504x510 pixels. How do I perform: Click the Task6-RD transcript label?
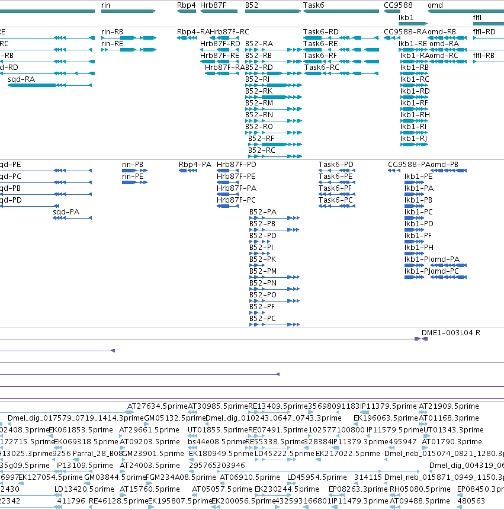pyautogui.click(x=321, y=32)
